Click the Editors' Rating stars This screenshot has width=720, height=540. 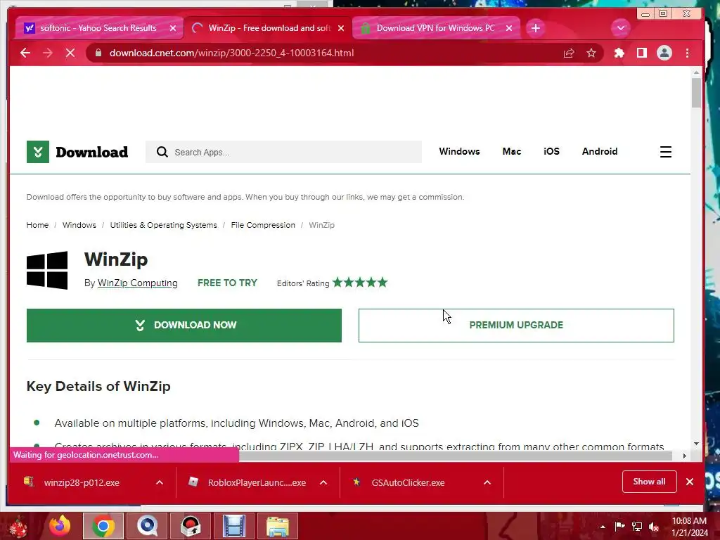359,283
